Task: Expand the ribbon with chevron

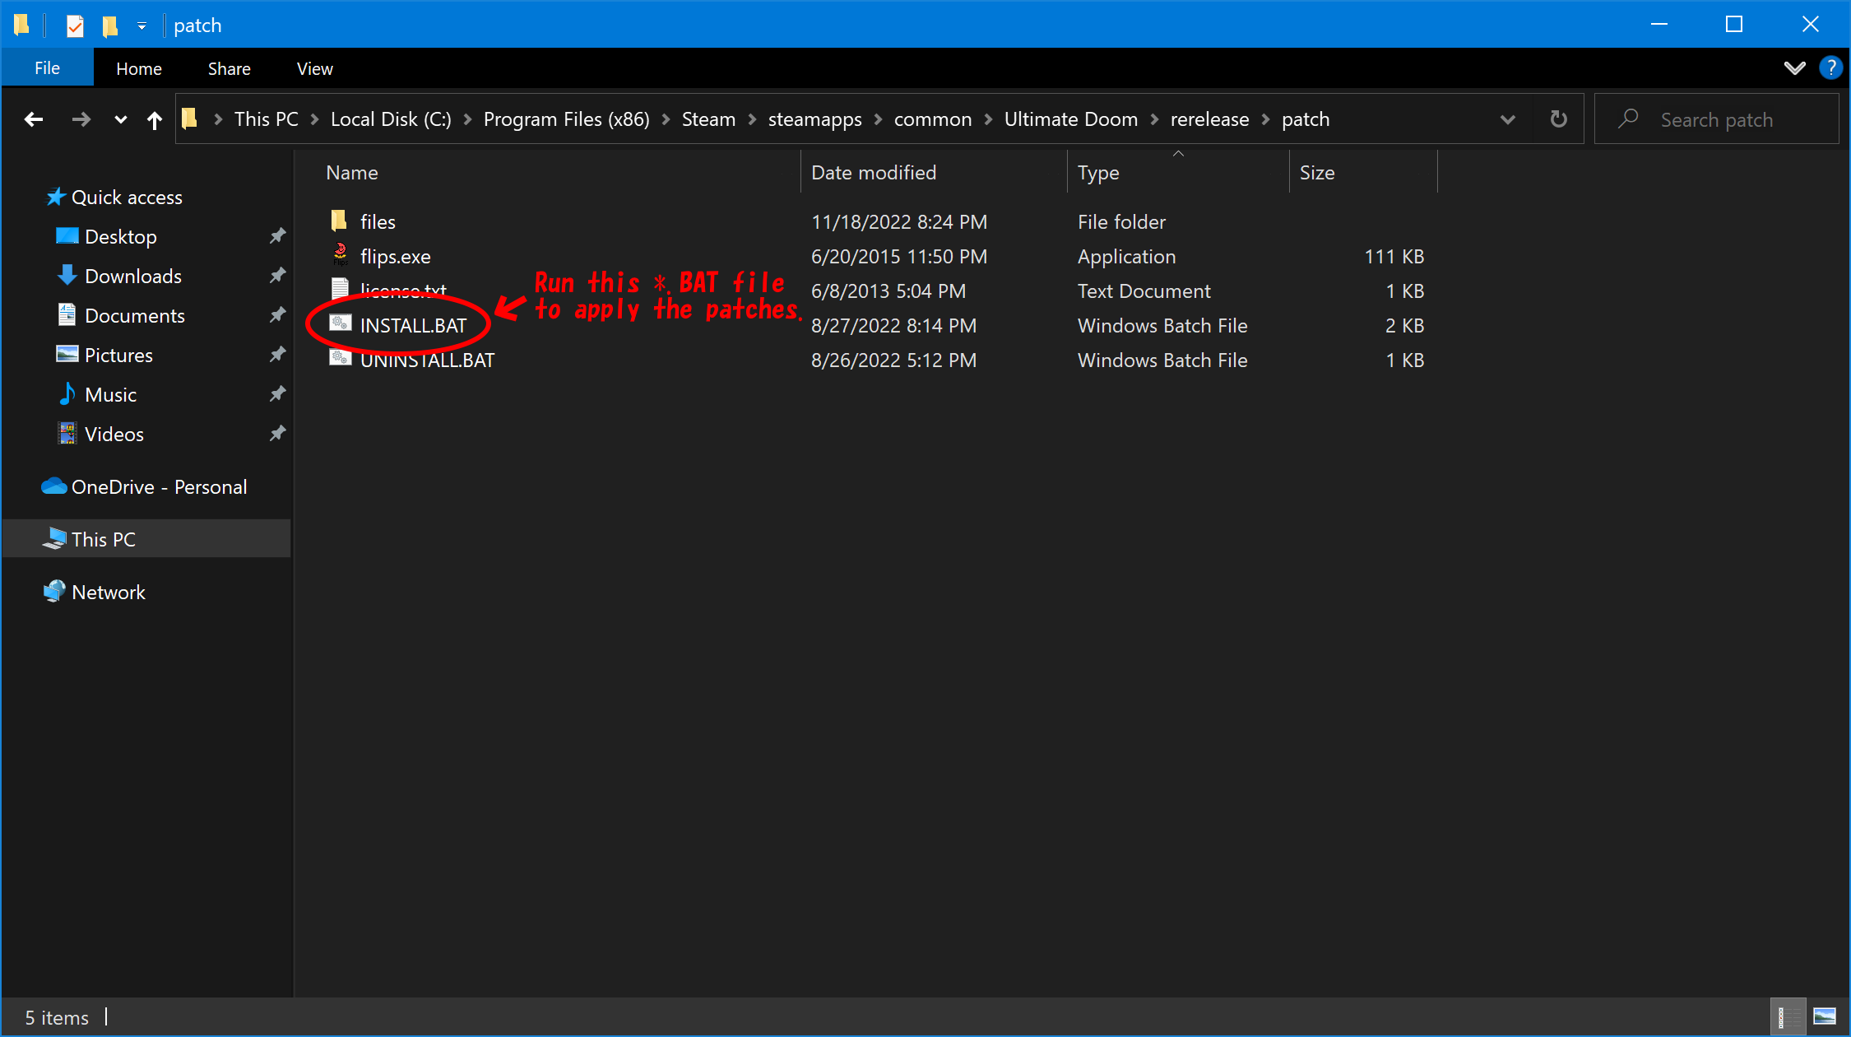Action: (x=1794, y=68)
